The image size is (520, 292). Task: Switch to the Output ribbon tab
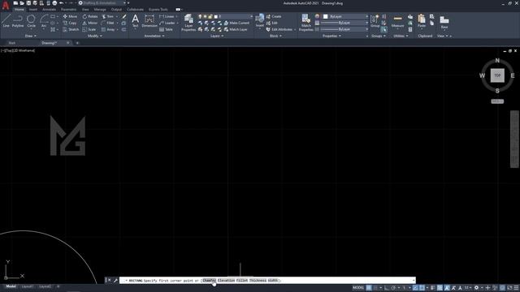(116, 10)
